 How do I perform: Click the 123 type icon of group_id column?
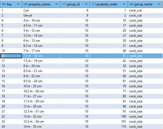coord(64,4)
